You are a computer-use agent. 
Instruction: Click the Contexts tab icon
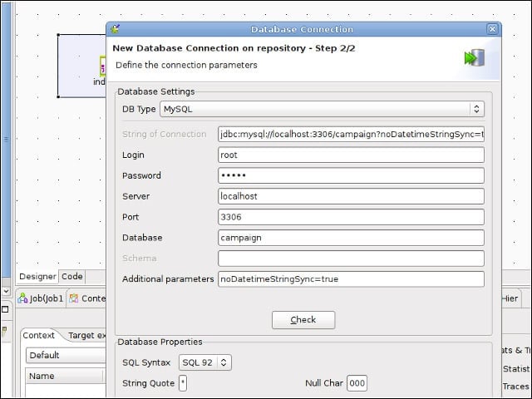pos(73,298)
